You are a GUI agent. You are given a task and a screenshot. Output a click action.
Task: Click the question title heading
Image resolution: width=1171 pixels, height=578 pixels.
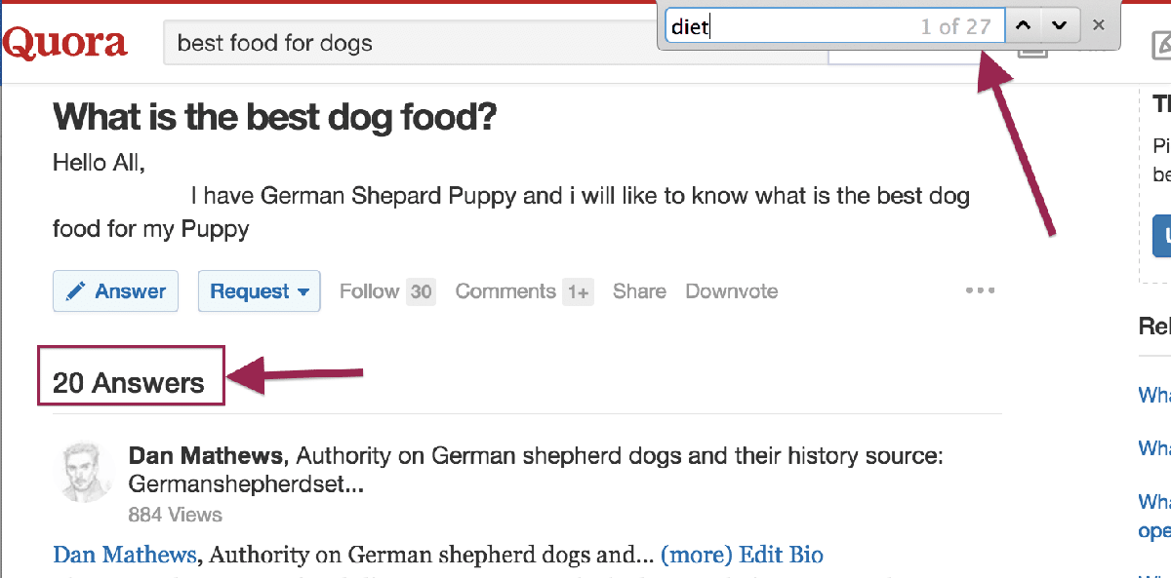[275, 118]
